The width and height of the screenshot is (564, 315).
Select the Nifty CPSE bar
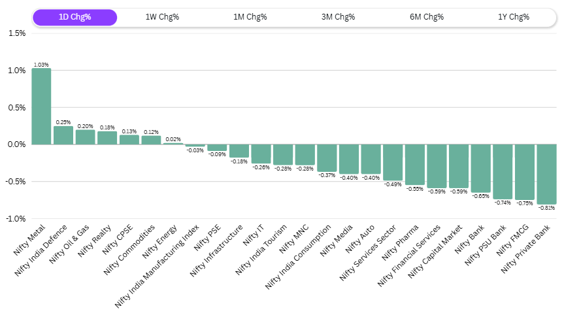129,140
